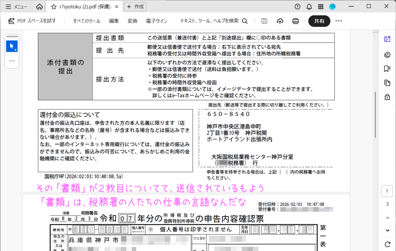Viewport: 396px width, 251px height.
Task: Open the すべてのツール menu
Action: coord(87,21)
